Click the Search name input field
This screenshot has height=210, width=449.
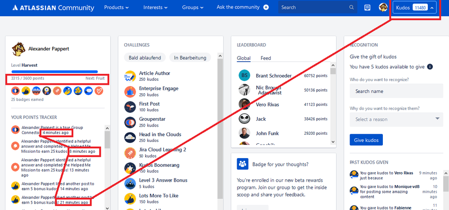(396, 91)
